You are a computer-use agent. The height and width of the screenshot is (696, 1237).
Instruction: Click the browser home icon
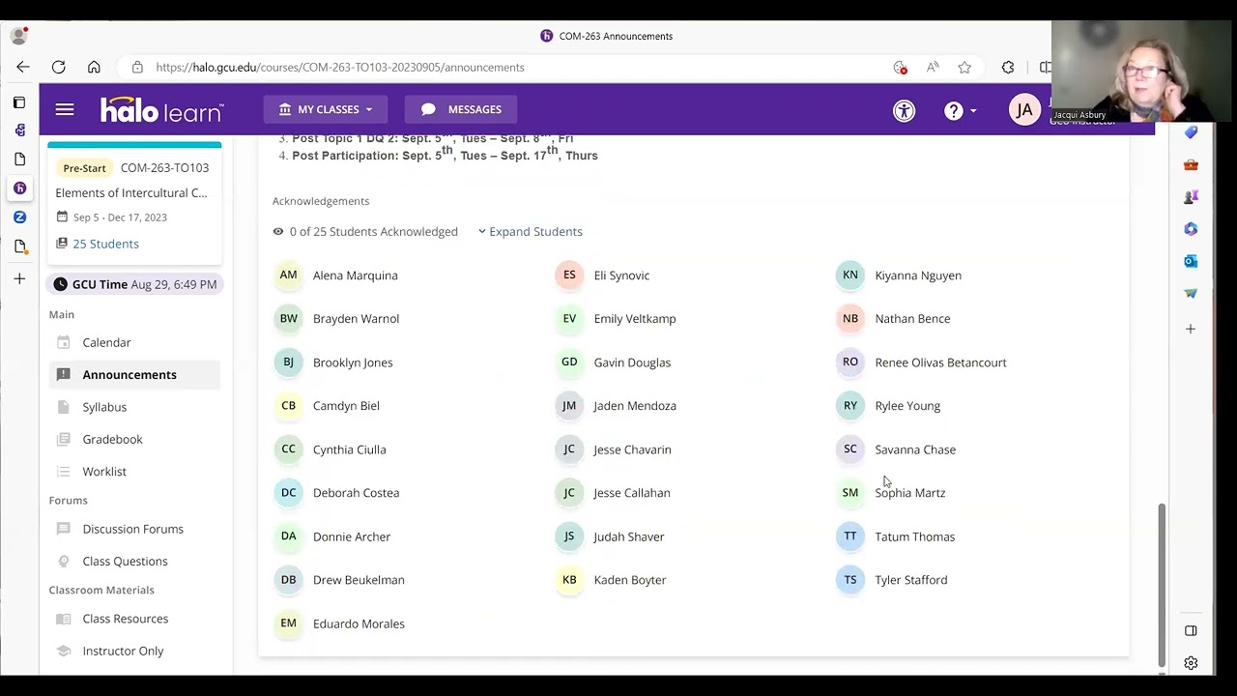(x=94, y=67)
